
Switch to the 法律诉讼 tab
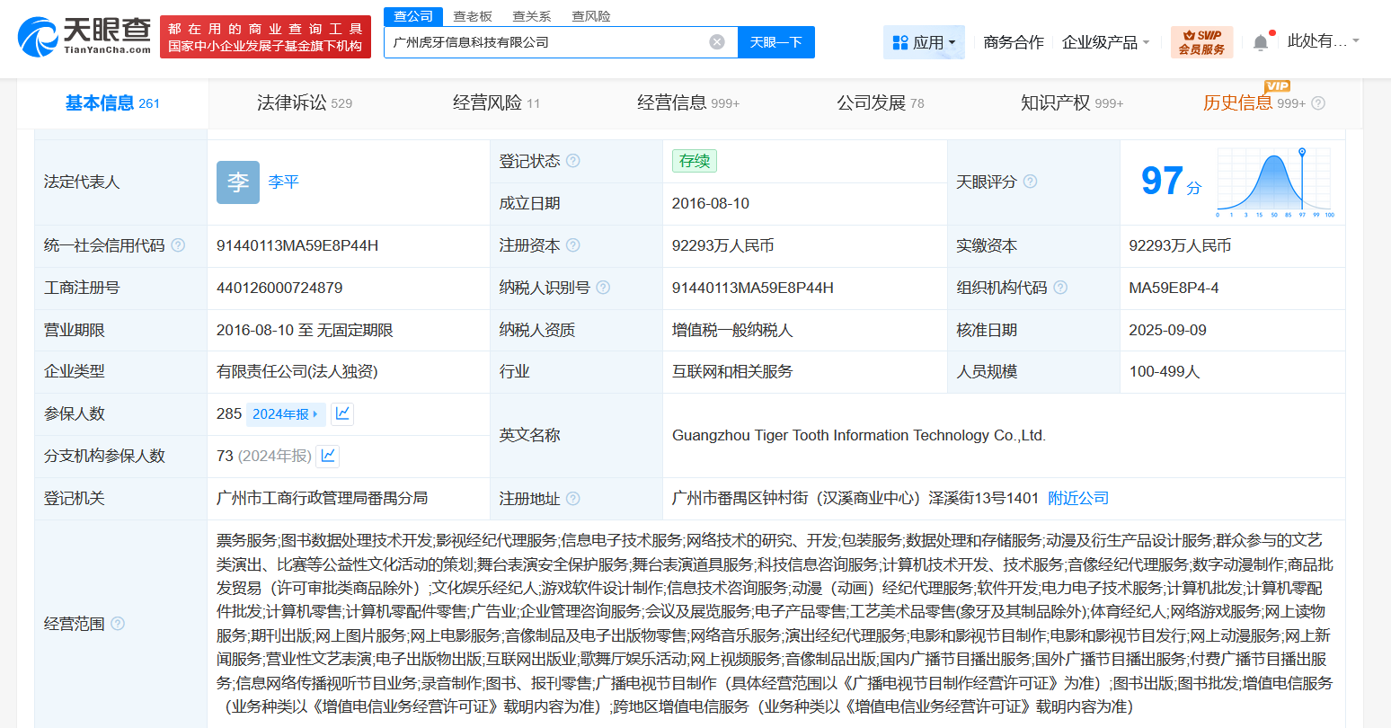point(304,103)
